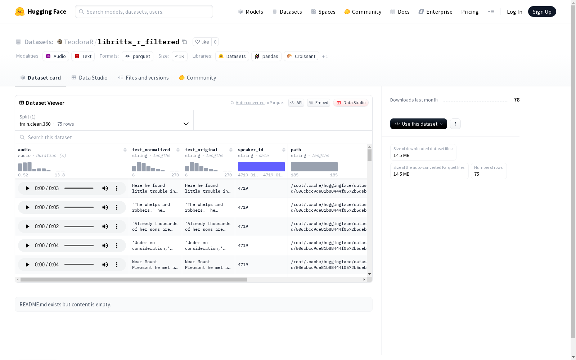Viewport: 576px width, 360px height.
Task: Switch to the Data Studio tab
Action: (x=90, y=78)
